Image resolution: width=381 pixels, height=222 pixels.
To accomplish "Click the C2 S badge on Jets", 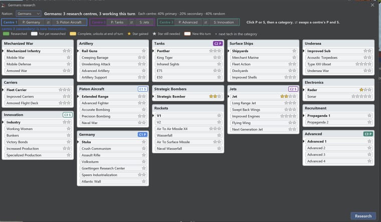I will [x=293, y=89].
